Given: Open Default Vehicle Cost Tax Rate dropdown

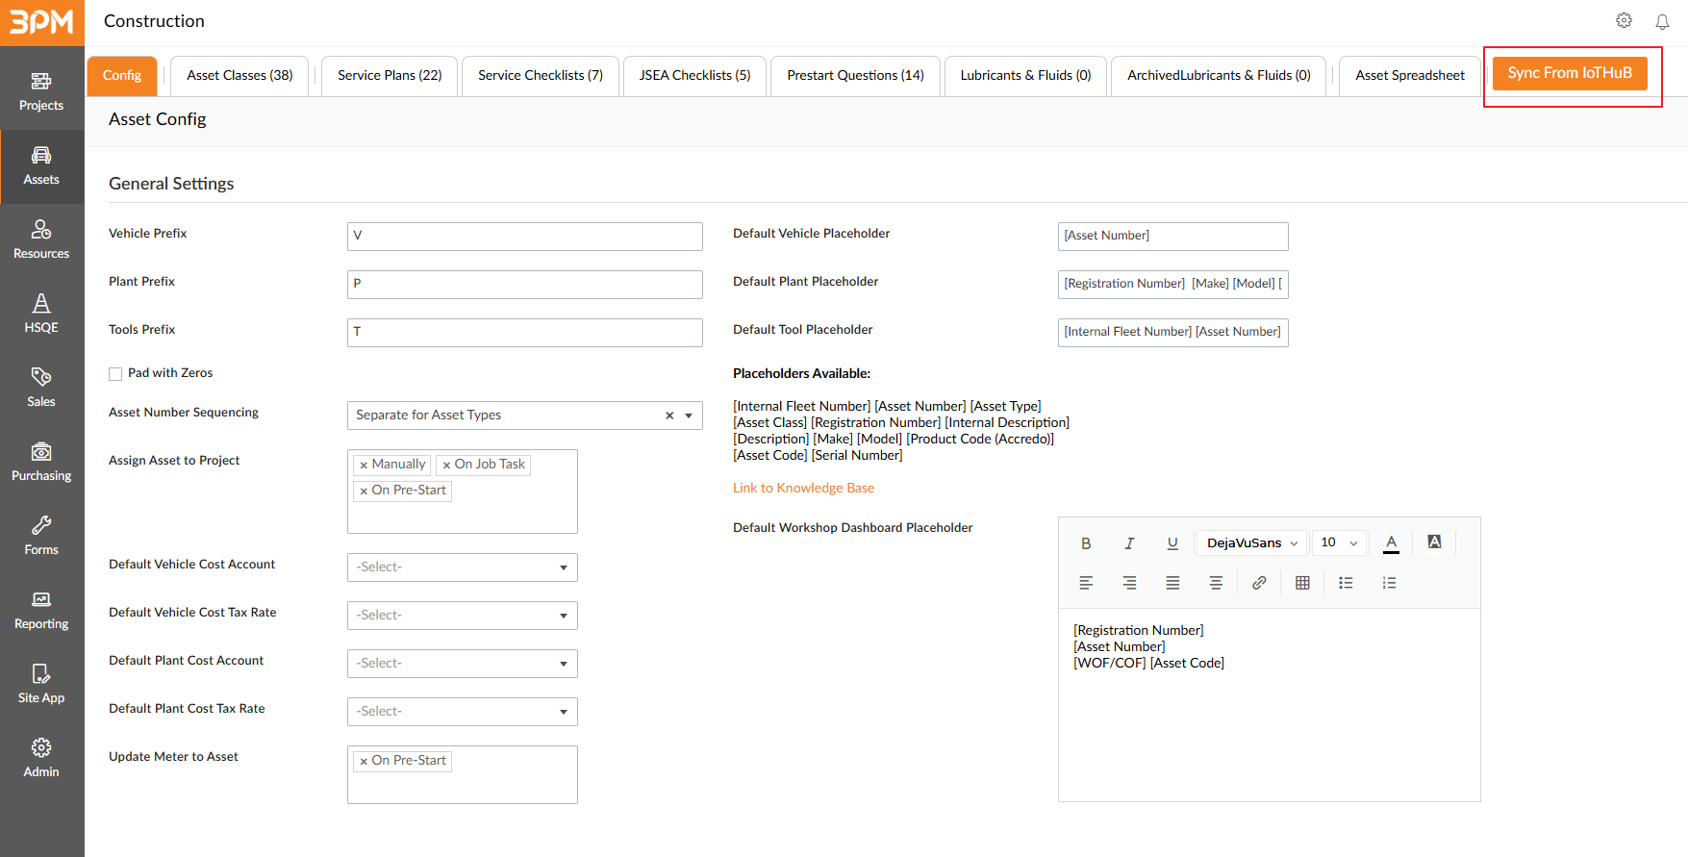Looking at the screenshot, I should pyautogui.click(x=463, y=616).
